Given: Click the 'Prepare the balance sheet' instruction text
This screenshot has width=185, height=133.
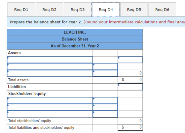Looking at the screenshot, I should click(x=46, y=22).
